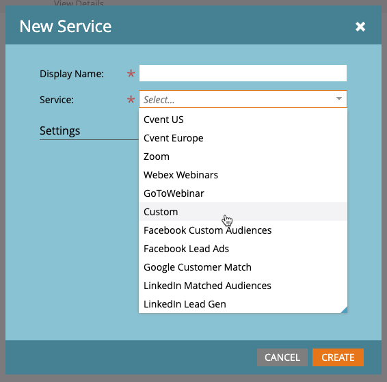
Task: Select Zoom service option
Action: (243, 156)
